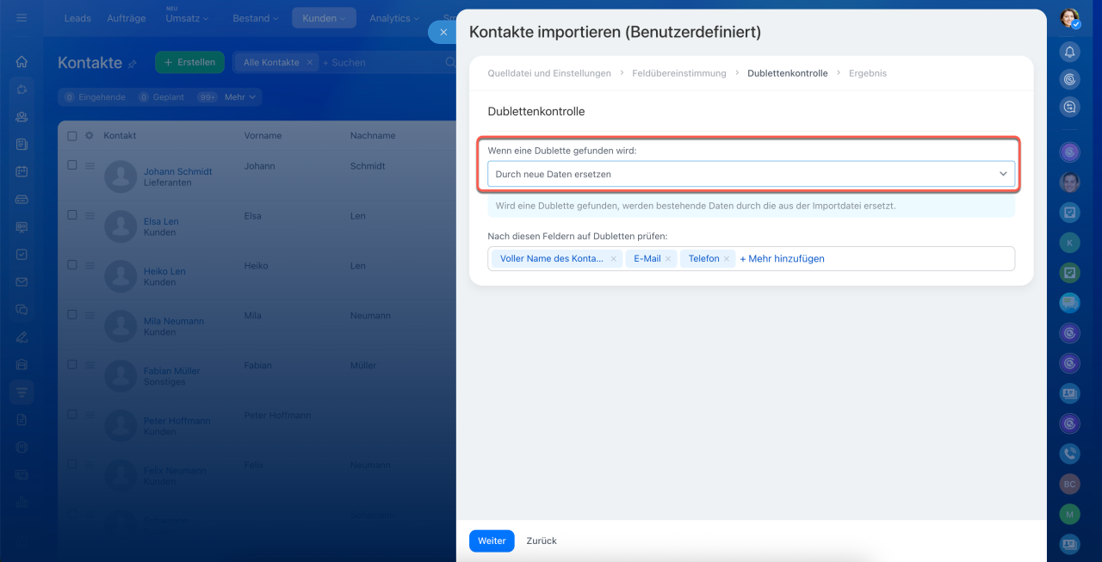The width and height of the screenshot is (1102, 562).
Task: Click the Zurück button
Action: tap(542, 540)
